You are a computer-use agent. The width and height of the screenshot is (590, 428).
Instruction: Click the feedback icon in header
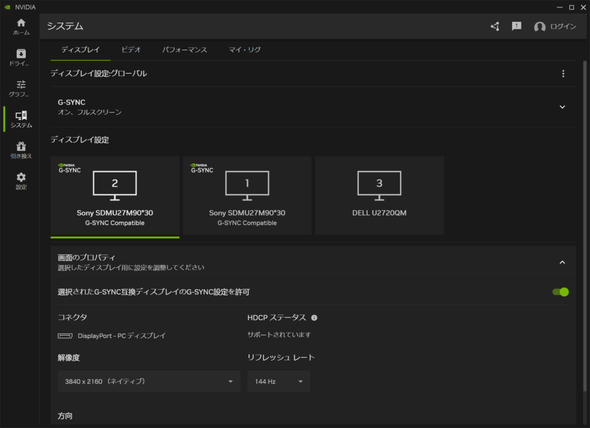coord(517,26)
